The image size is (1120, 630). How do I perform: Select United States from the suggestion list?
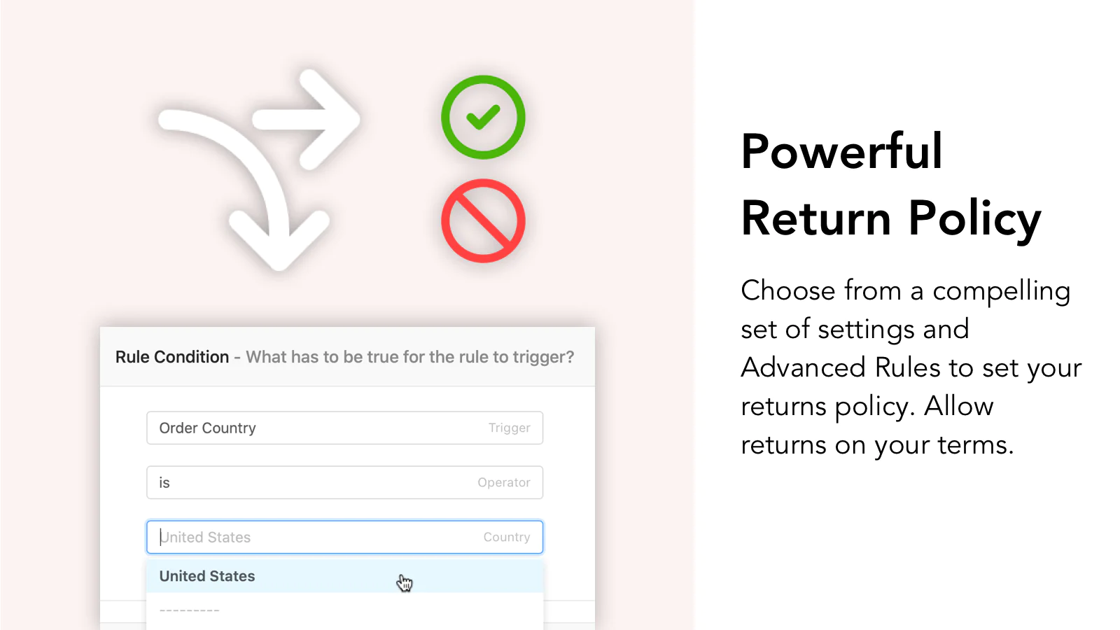click(207, 576)
